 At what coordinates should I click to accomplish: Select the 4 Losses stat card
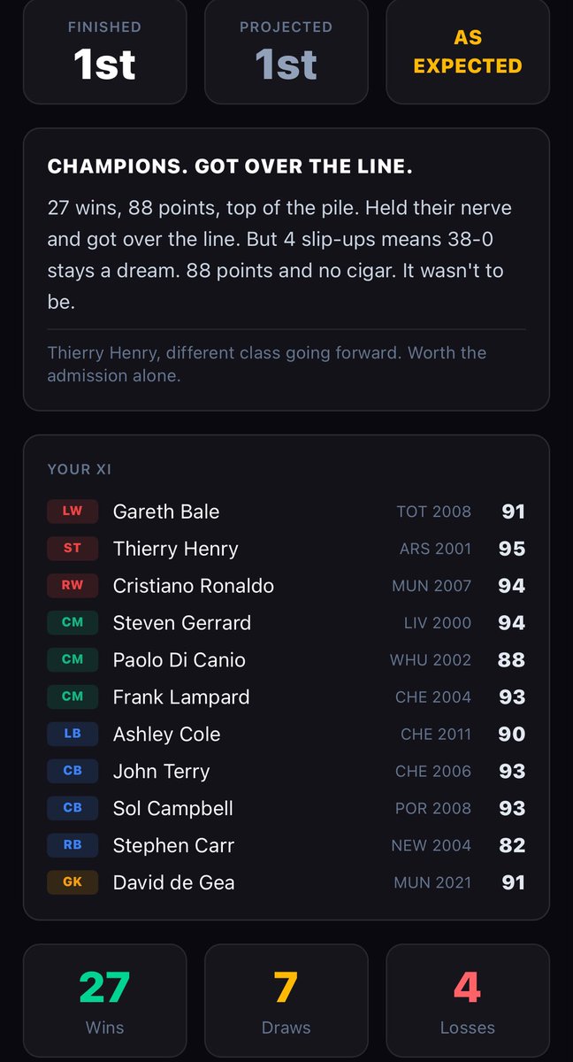(468, 1000)
